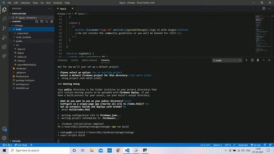Click Live Share in status bar

tap(21, 145)
